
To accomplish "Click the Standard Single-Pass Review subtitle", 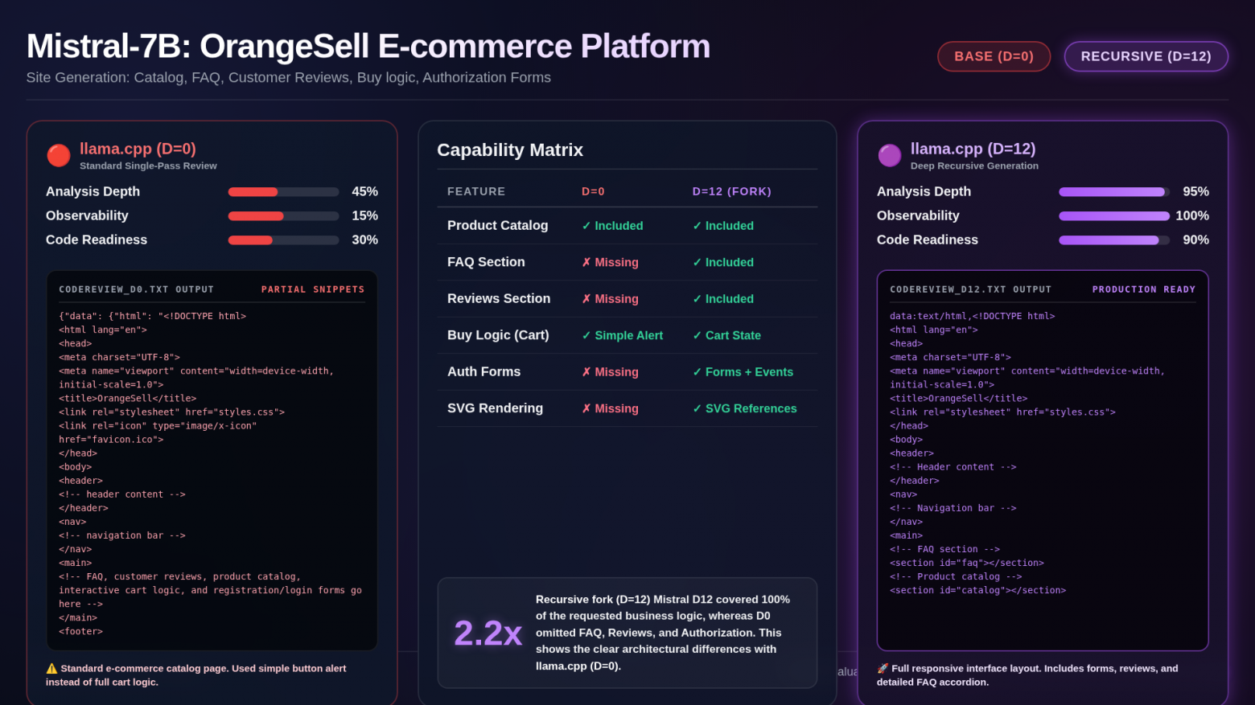I will [x=148, y=166].
